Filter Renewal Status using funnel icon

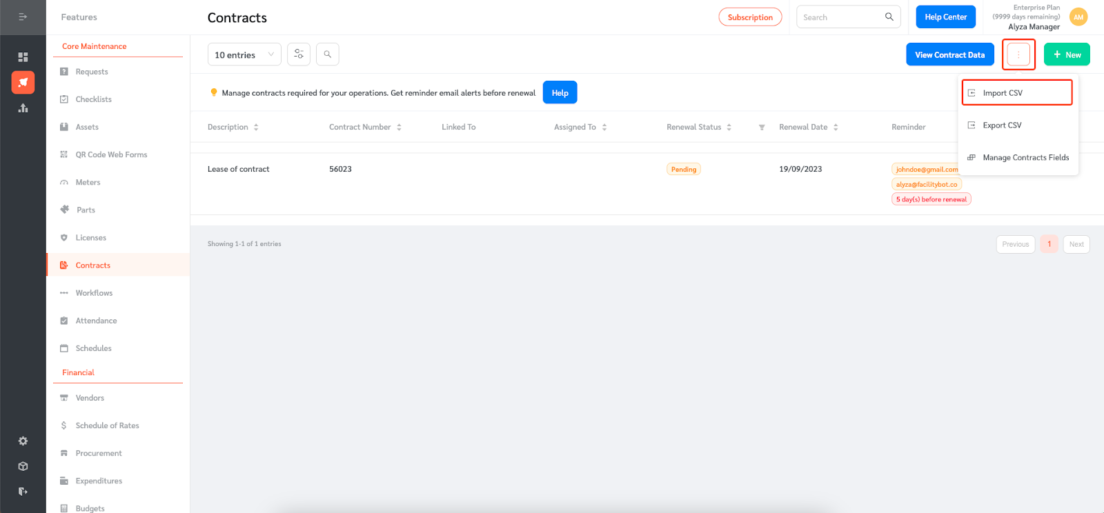pos(762,128)
